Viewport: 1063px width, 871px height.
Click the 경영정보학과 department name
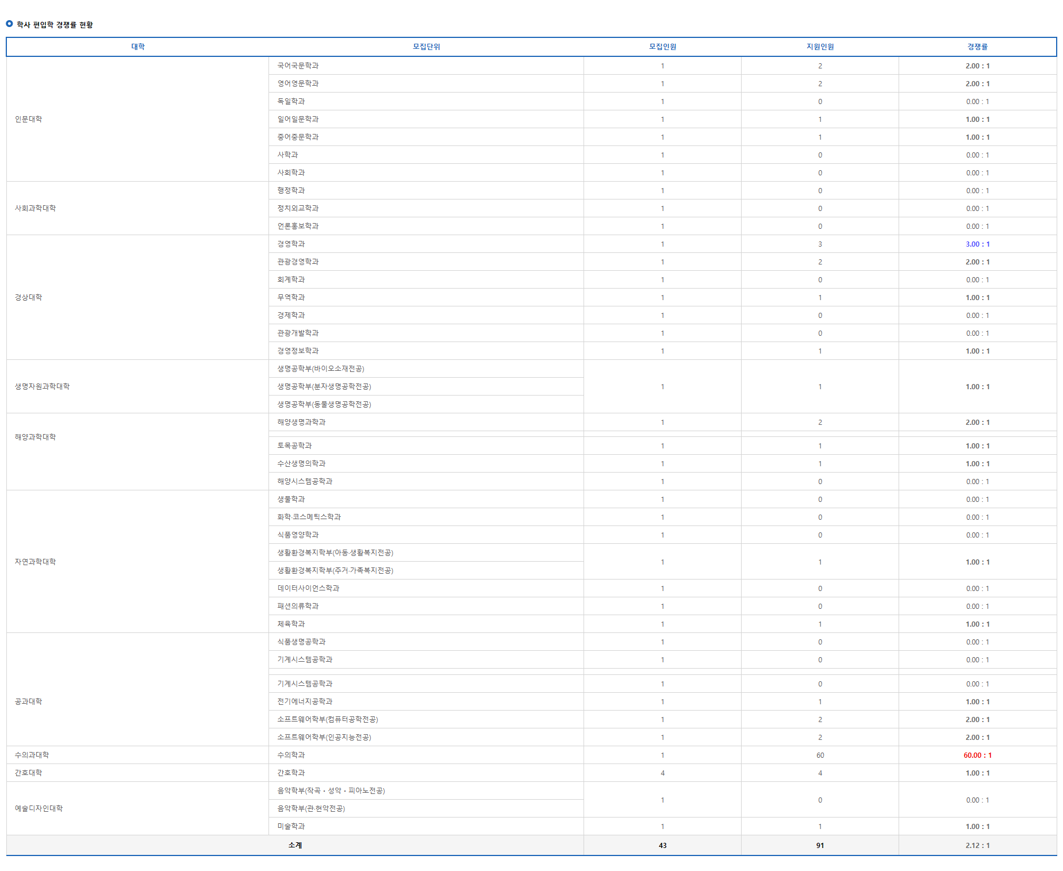coord(298,351)
